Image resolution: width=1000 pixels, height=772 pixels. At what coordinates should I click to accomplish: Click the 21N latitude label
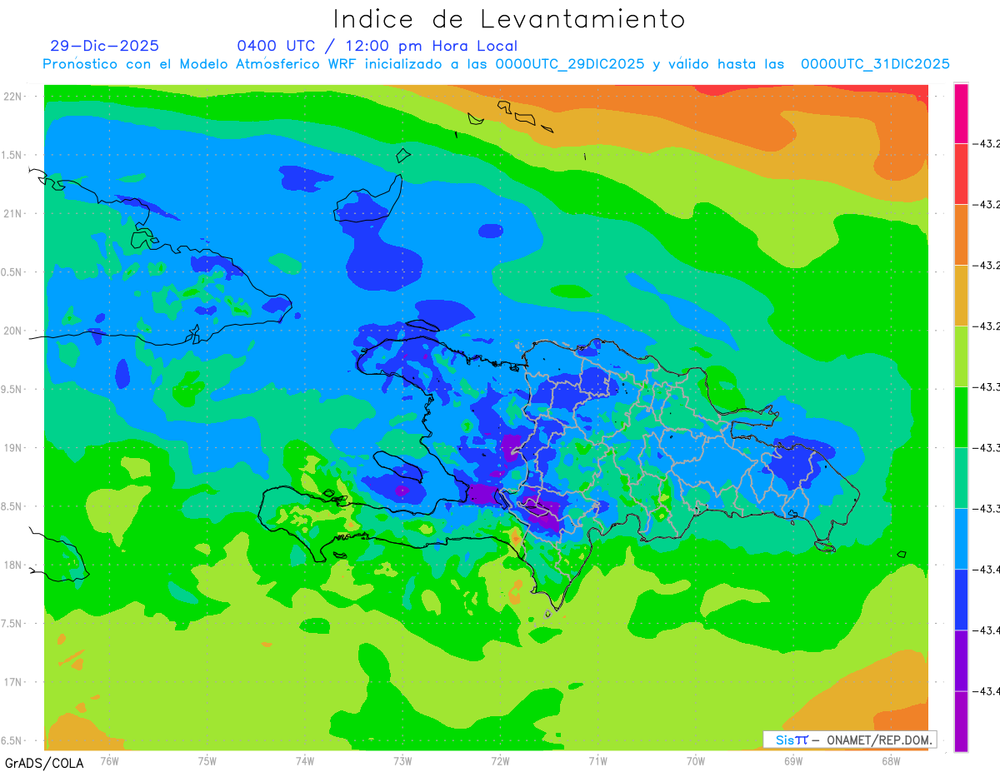[12, 213]
